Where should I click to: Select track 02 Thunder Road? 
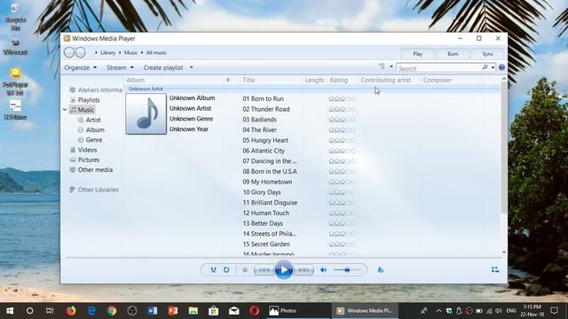266,109
